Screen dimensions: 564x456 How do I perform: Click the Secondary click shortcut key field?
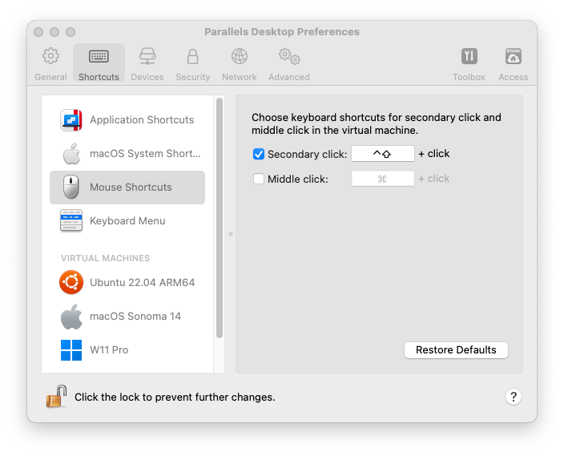coord(383,154)
